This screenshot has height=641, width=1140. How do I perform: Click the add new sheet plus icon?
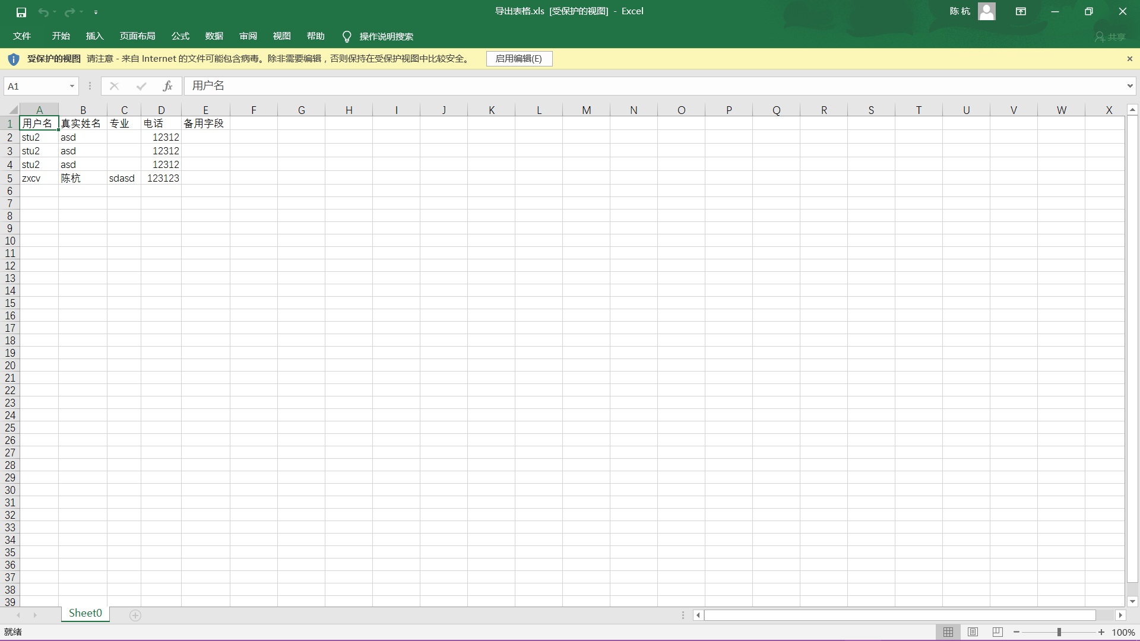point(135,615)
